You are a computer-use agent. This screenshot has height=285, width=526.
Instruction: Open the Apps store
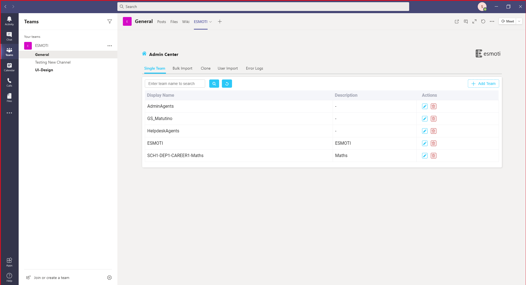tap(9, 262)
